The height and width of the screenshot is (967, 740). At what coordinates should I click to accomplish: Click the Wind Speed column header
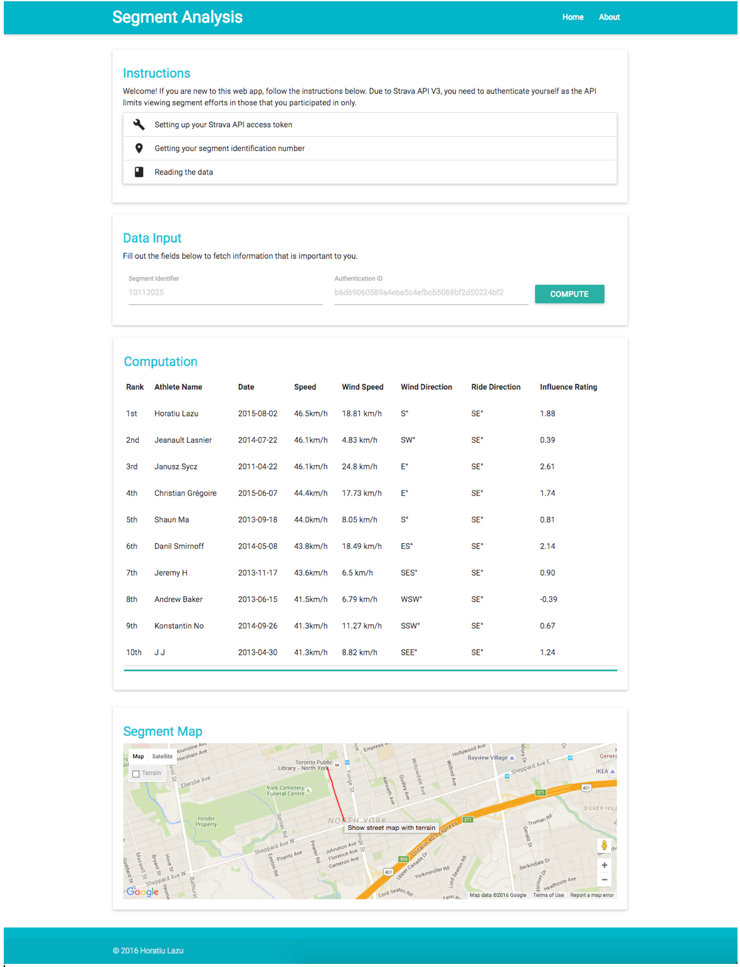coord(362,387)
